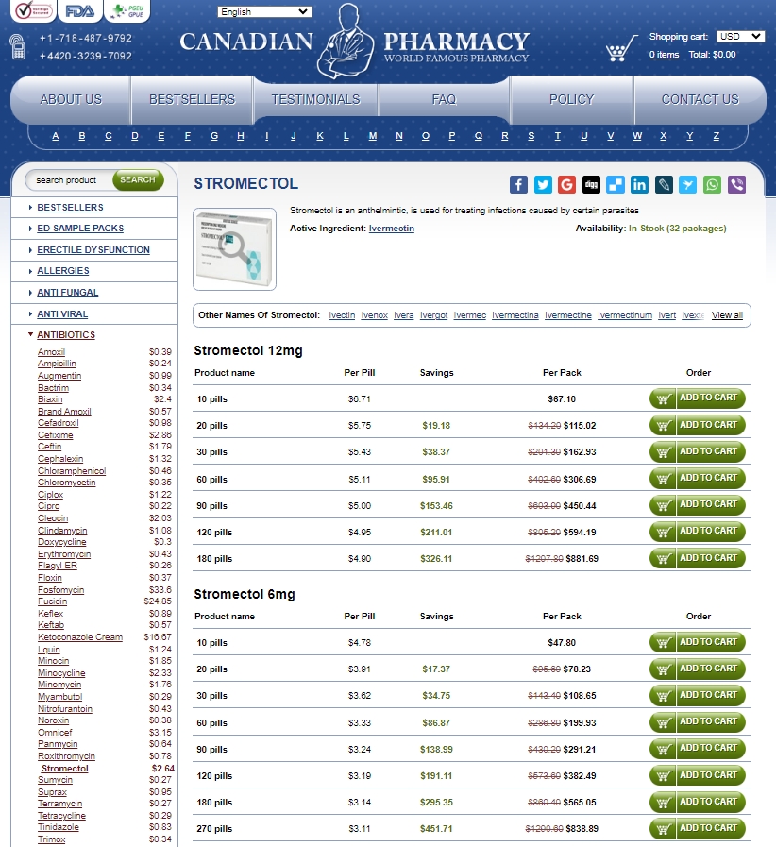Go to the Bestsellers menu tab
The width and height of the screenshot is (776, 847).
pos(193,99)
